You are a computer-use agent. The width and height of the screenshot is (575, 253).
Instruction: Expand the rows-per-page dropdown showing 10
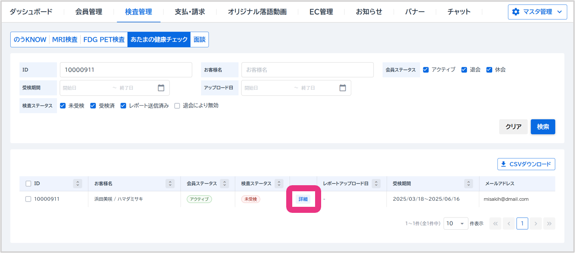pyautogui.click(x=456, y=223)
